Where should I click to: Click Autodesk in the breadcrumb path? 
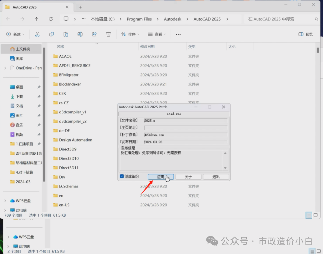(x=173, y=19)
